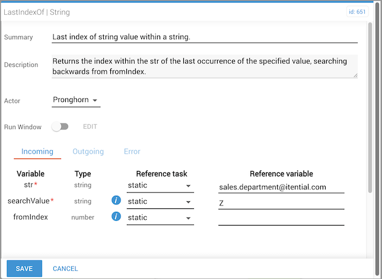Screen dimensions: 382x279
Task: Click info icon next to fromIndex
Action: pos(117,217)
